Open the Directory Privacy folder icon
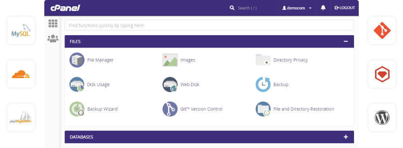Viewport: 403px width, 148px height. click(x=263, y=60)
